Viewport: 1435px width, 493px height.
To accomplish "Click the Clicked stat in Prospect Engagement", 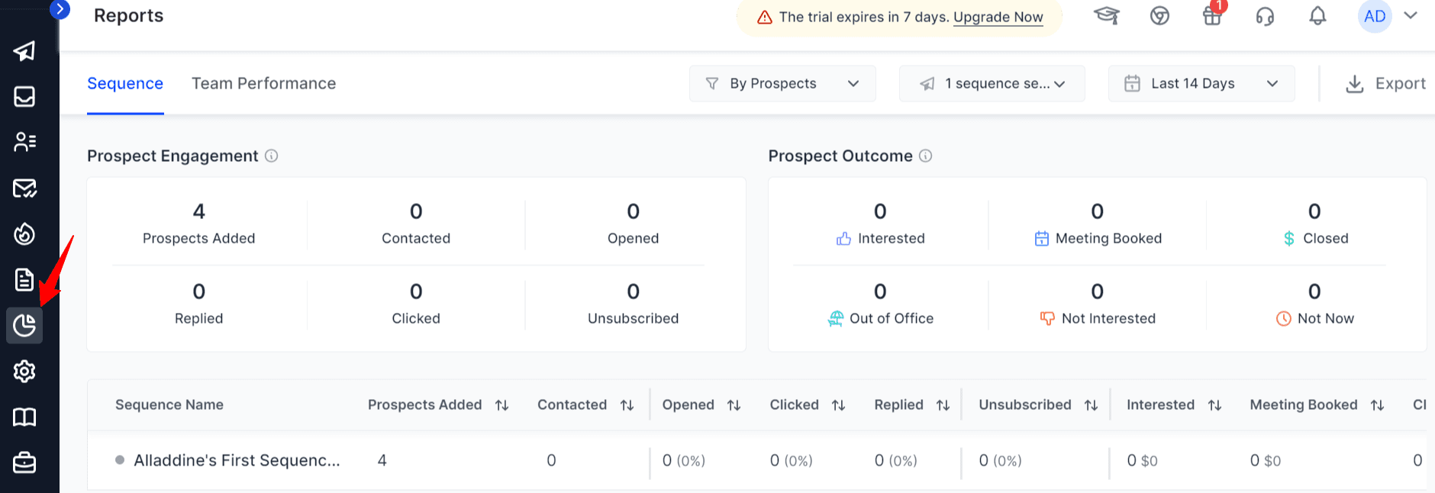I will 416,303.
